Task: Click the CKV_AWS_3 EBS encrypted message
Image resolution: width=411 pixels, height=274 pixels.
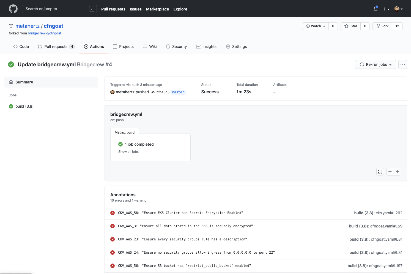Action: tap(185, 226)
